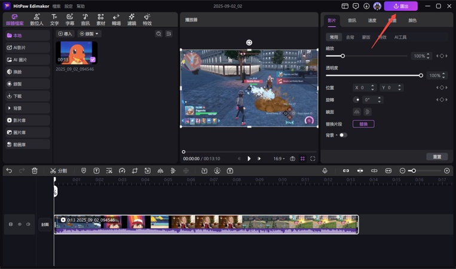The height and width of the screenshot is (269, 456).
Task: Add keyframe for 位置 position
Action: (442, 87)
